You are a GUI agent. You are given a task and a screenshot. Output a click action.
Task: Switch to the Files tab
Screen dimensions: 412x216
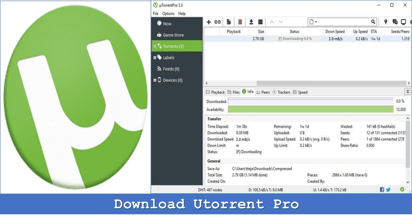coord(233,92)
